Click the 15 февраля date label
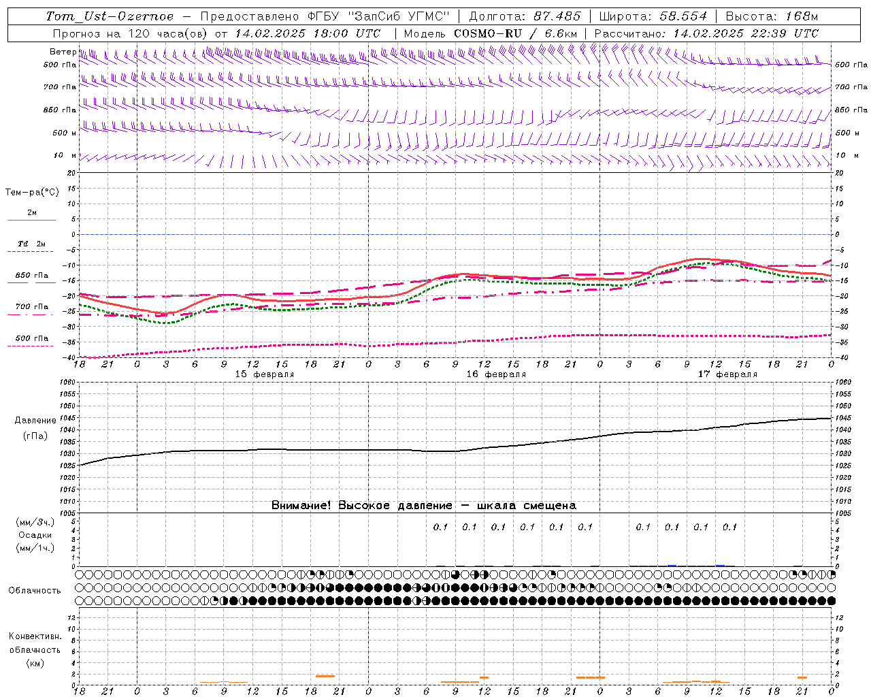This screenshot has width=871, height=697. [265, 374]
